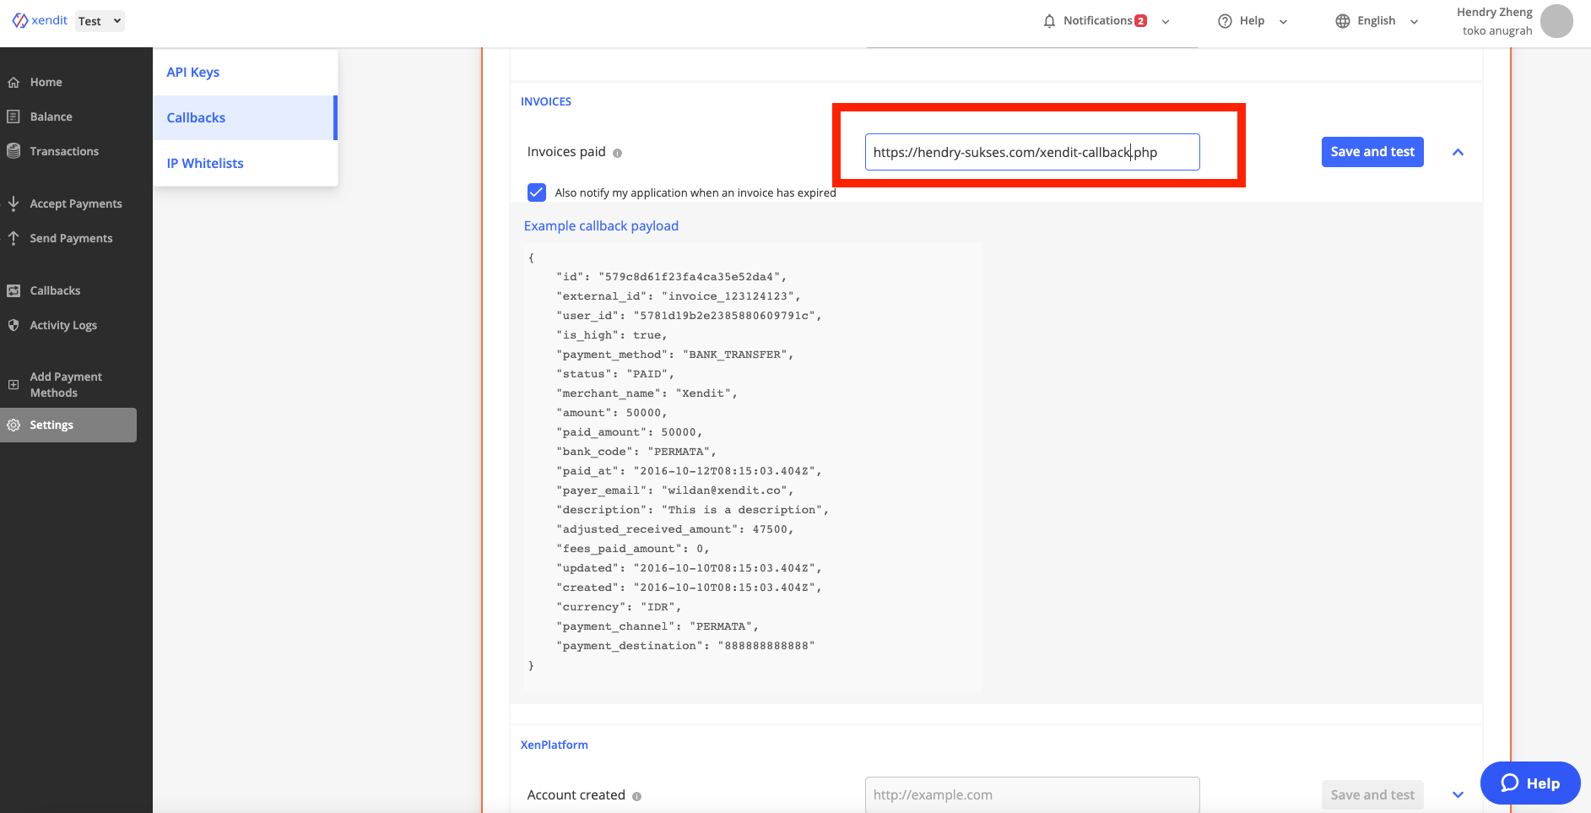Click the Account created label
Screen dimensions: 1591x813
pyautogui.click(x=576, y=794)
